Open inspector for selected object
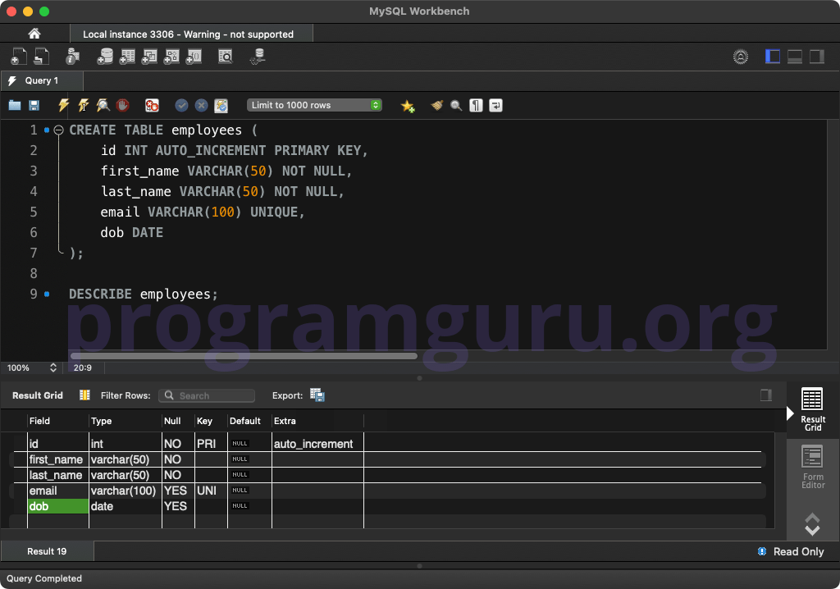 click(72, 57)
